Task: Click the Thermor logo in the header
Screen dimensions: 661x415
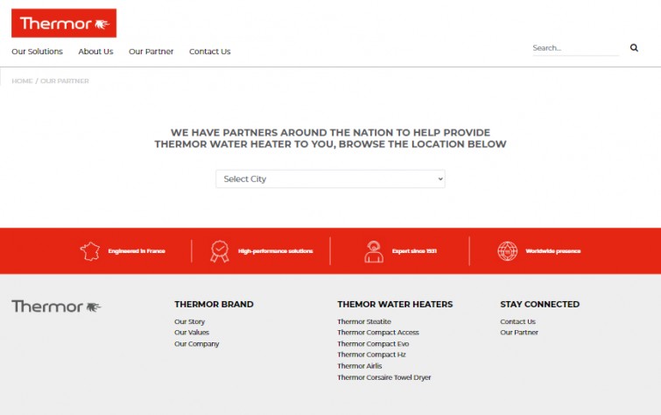Action: coord(64,23)
